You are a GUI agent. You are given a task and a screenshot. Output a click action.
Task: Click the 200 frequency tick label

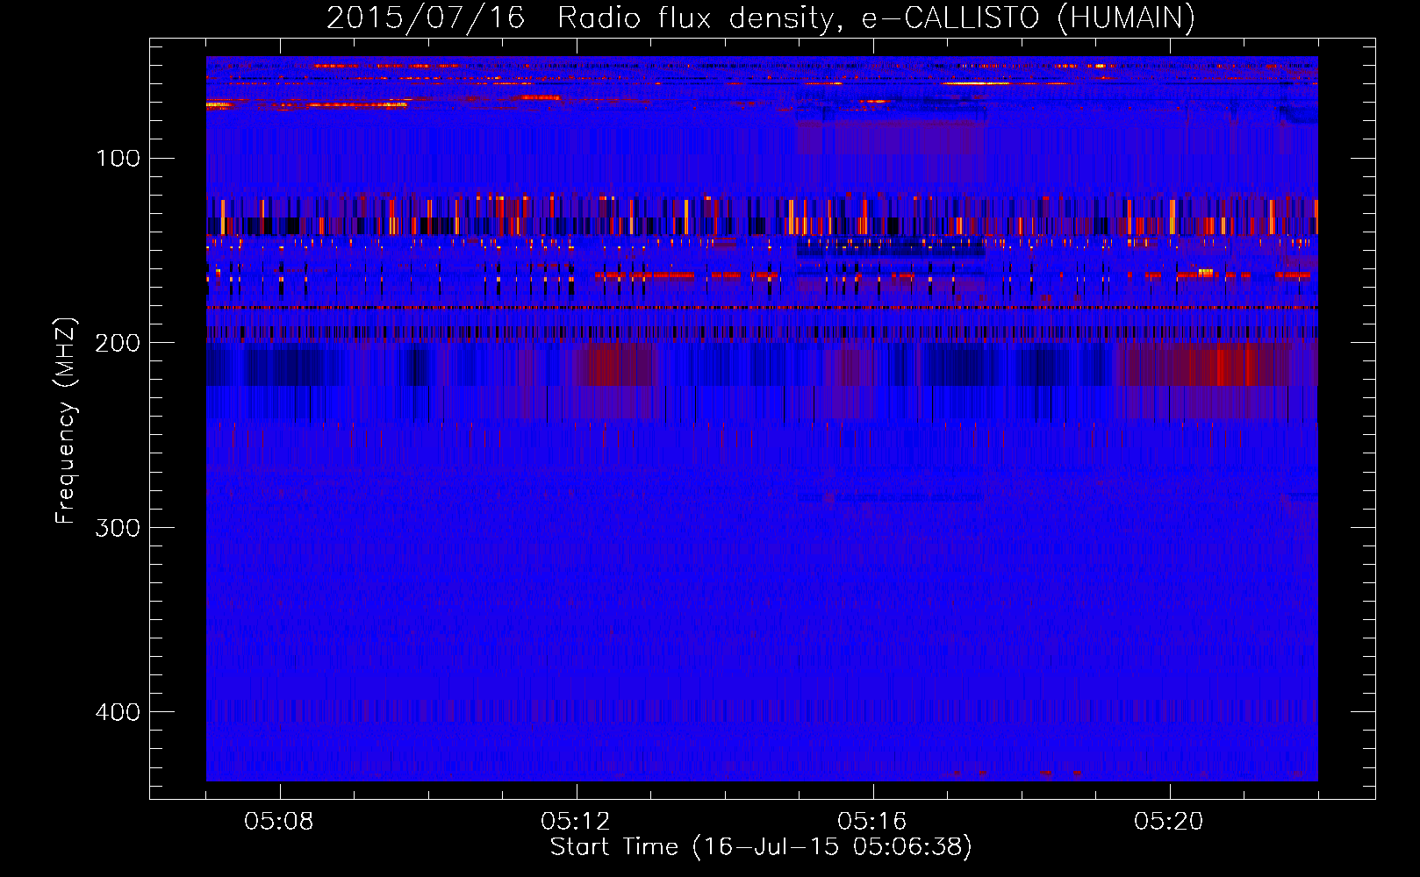(118, 343)
